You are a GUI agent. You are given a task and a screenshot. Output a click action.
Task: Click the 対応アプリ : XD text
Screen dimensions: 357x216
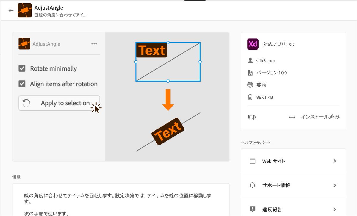point(279,44)
